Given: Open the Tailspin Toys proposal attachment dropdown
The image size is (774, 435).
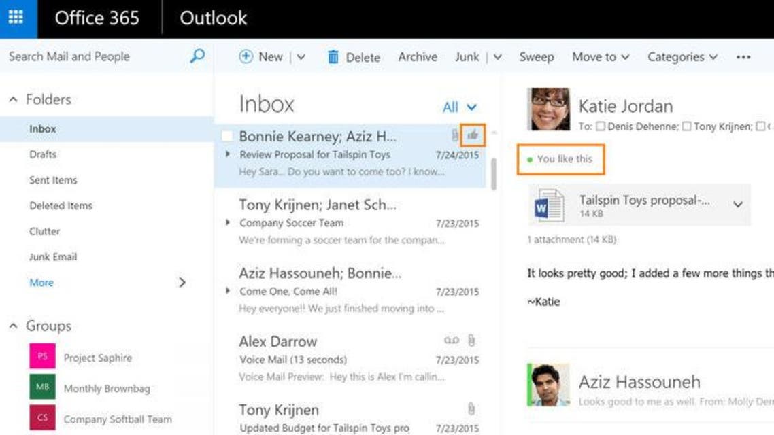Looking at the screenshot, I should click(738, 204).
